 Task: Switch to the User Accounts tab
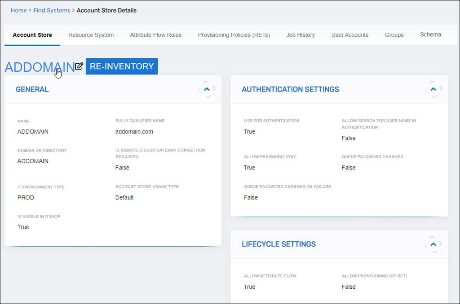(x=349, y=35)
